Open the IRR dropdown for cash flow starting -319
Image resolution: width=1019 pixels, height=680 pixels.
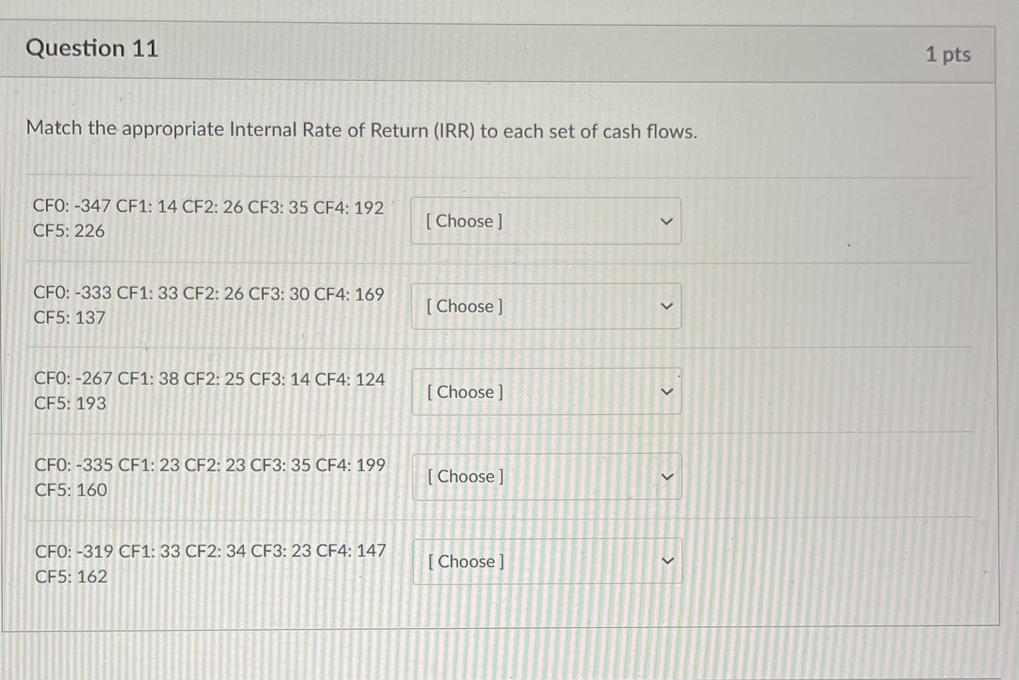(546, 562)
